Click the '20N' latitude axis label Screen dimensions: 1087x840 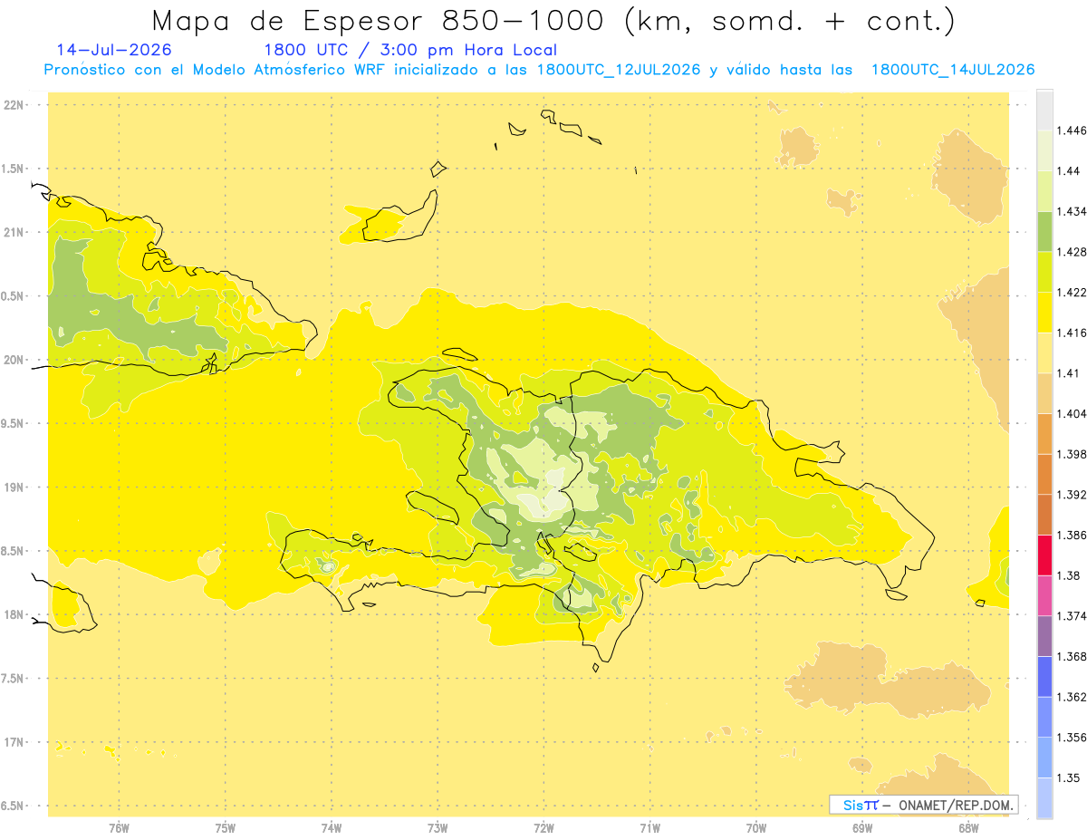click(13, 360)
